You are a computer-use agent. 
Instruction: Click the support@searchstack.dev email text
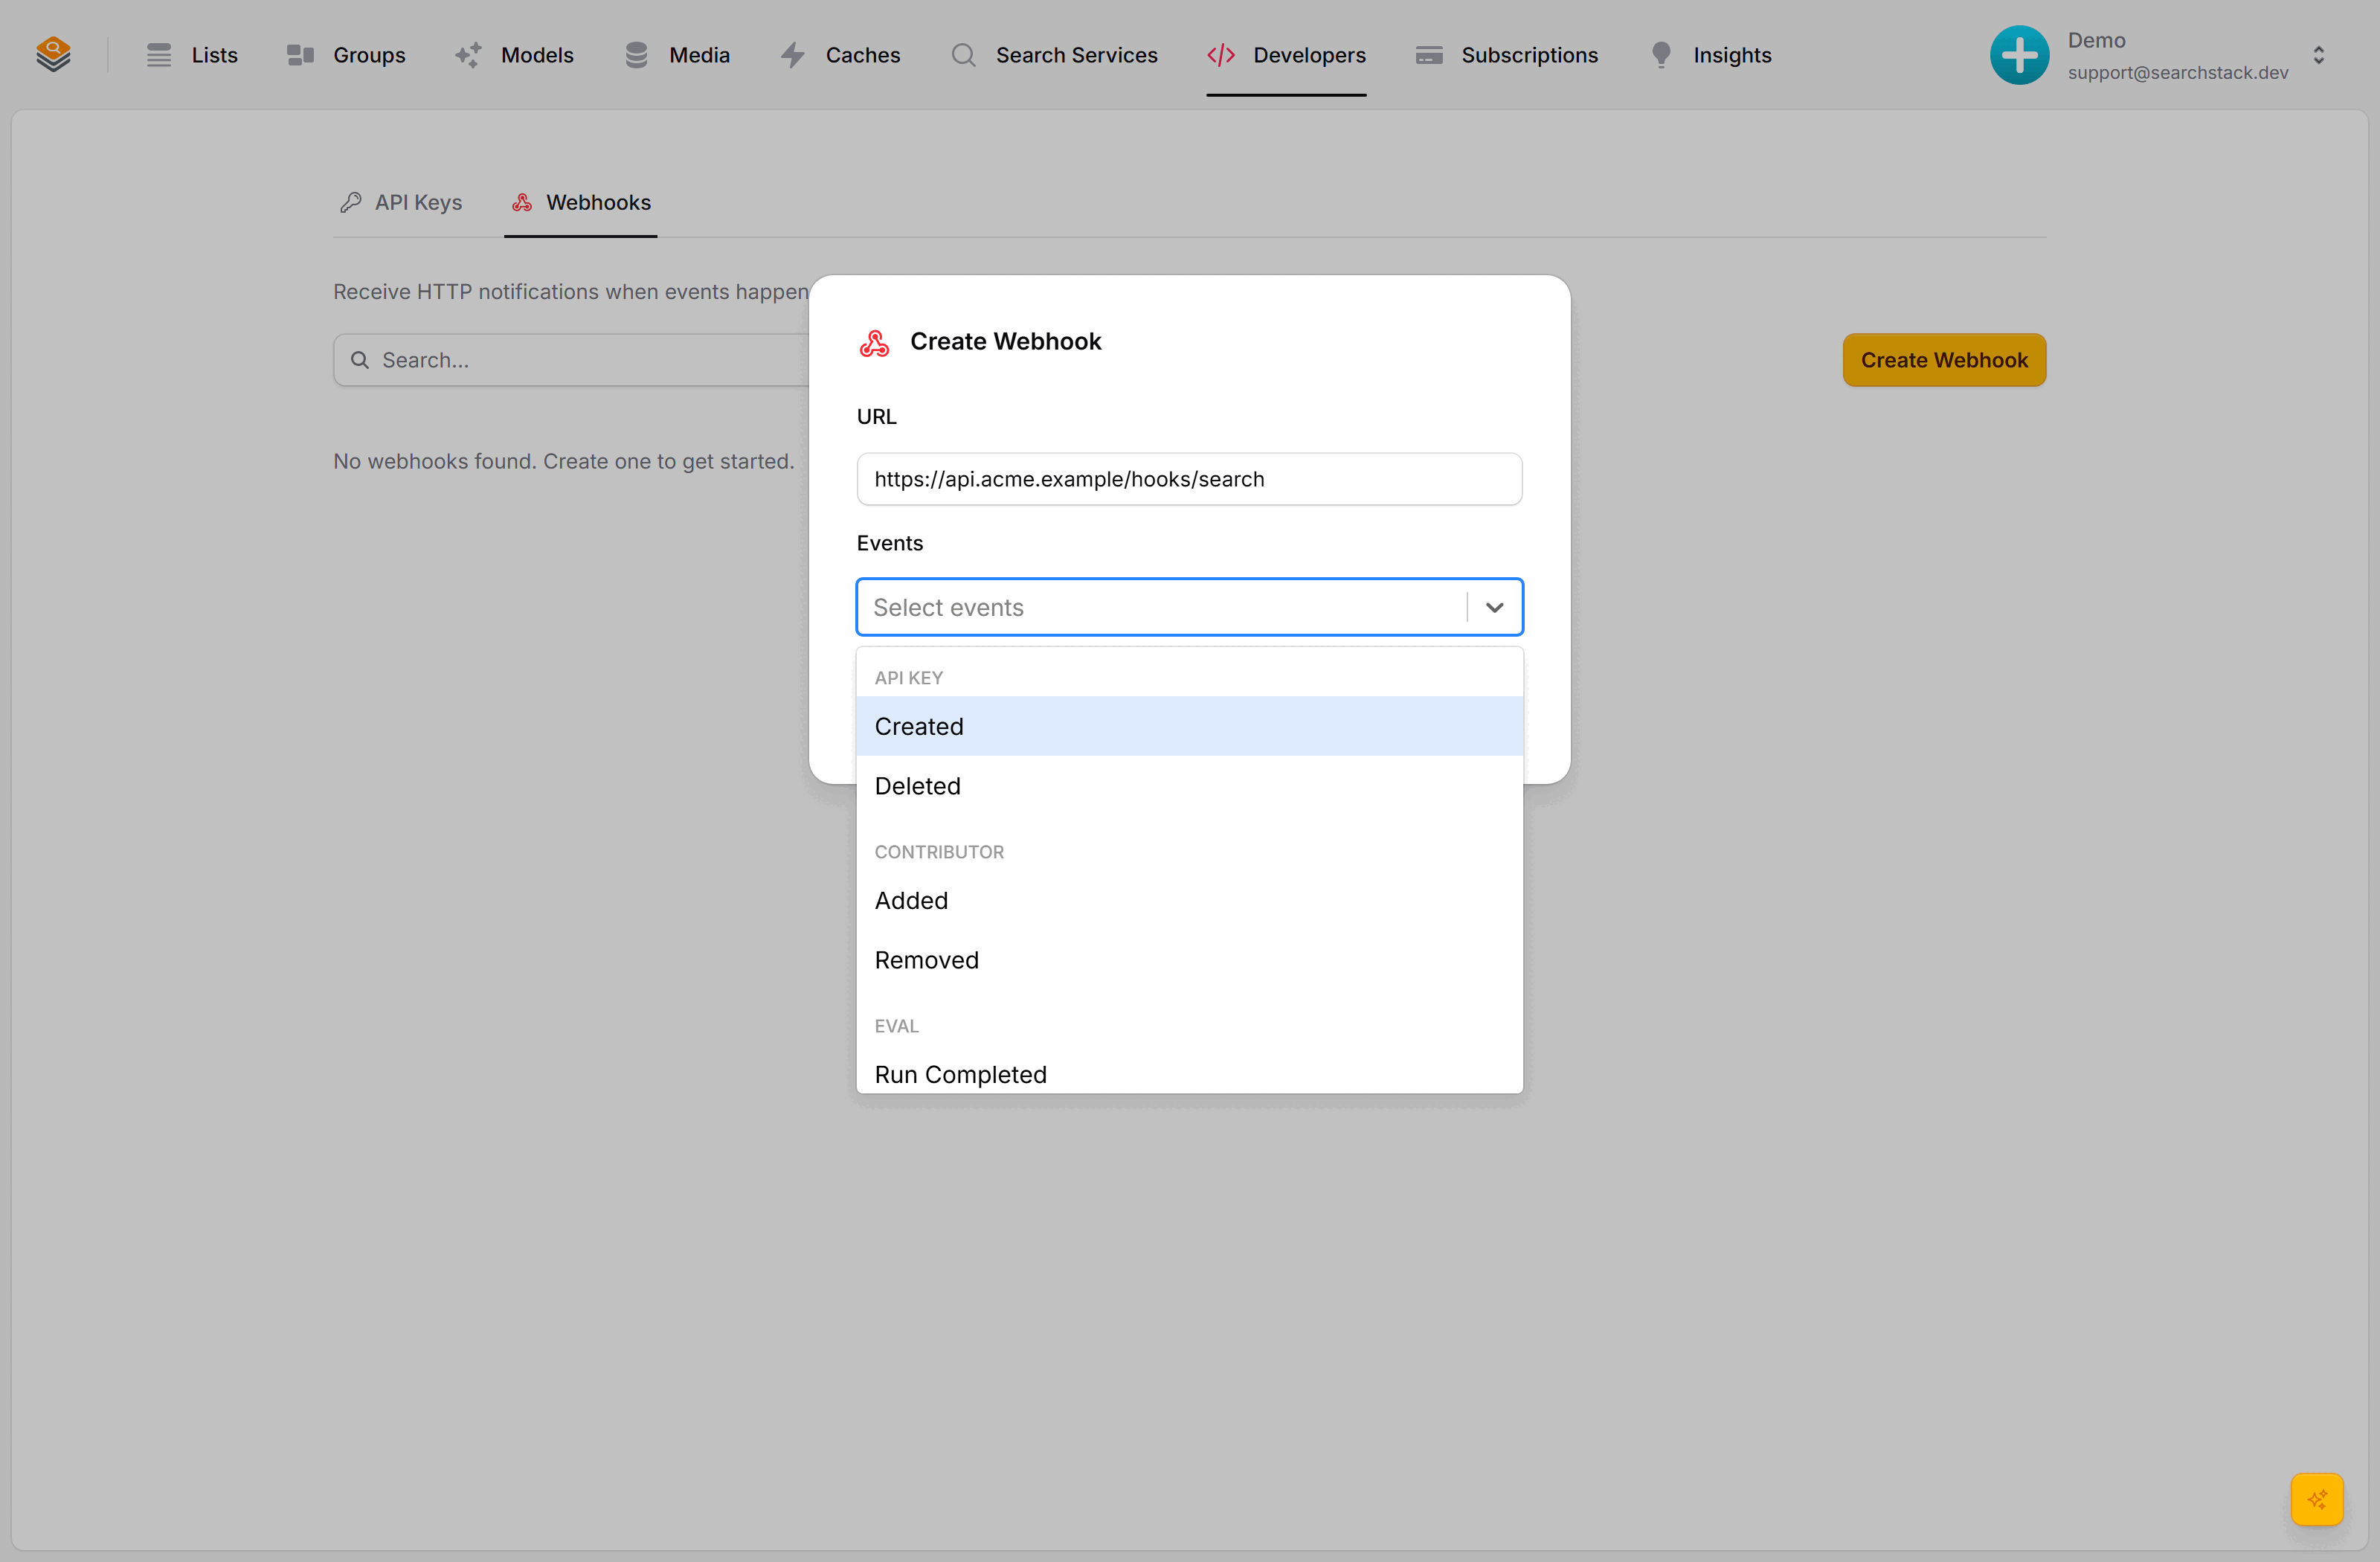click(2177, 72)
